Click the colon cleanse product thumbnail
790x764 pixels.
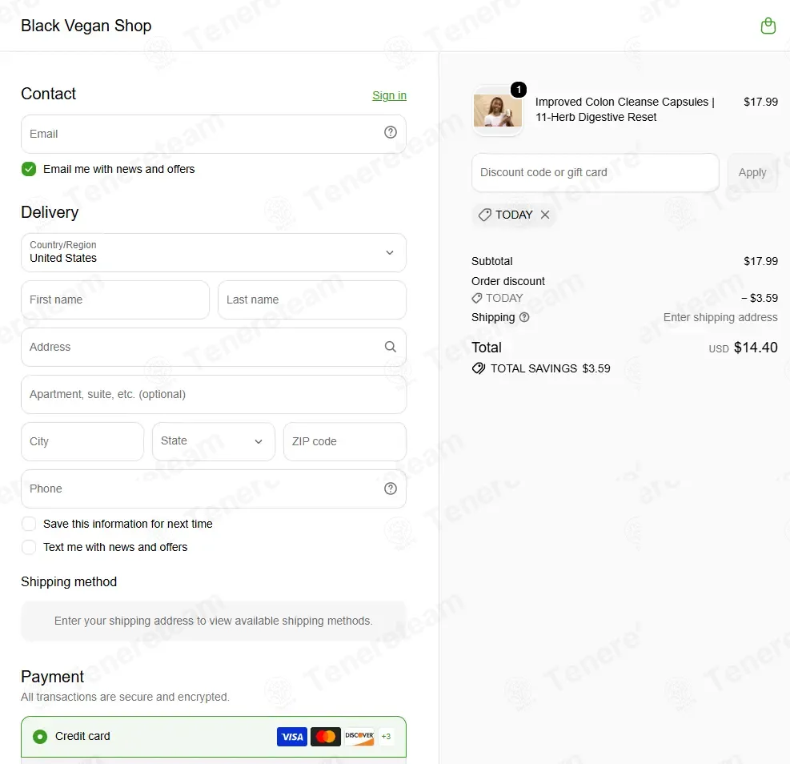(x=497, y=111)
